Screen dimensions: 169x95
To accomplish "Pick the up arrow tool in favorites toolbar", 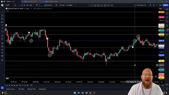I will 102,5.
